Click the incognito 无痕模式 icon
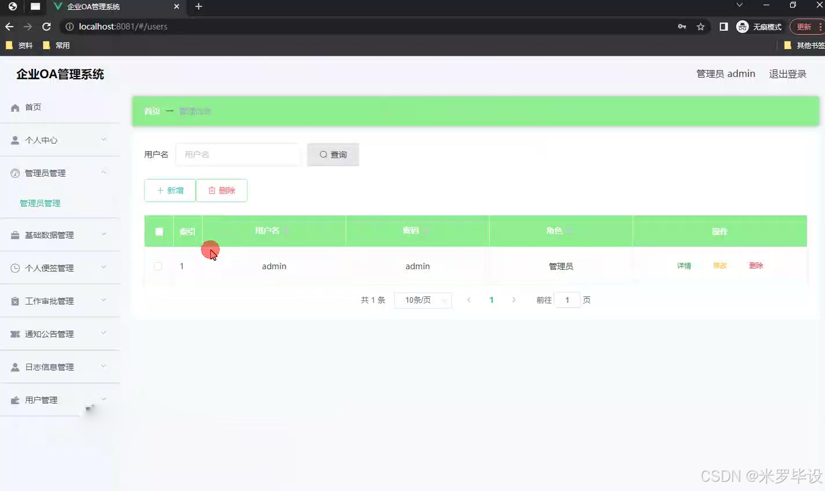This screenshot has width=825, height=491. point(742,27)
